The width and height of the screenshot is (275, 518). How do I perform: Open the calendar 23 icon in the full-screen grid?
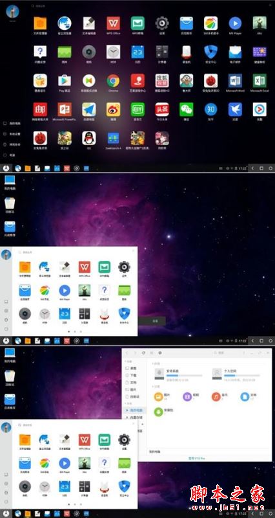click(x=137, y=52)
